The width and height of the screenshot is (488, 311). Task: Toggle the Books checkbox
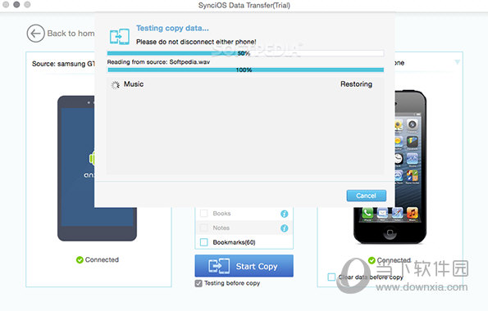pos(204,214)
